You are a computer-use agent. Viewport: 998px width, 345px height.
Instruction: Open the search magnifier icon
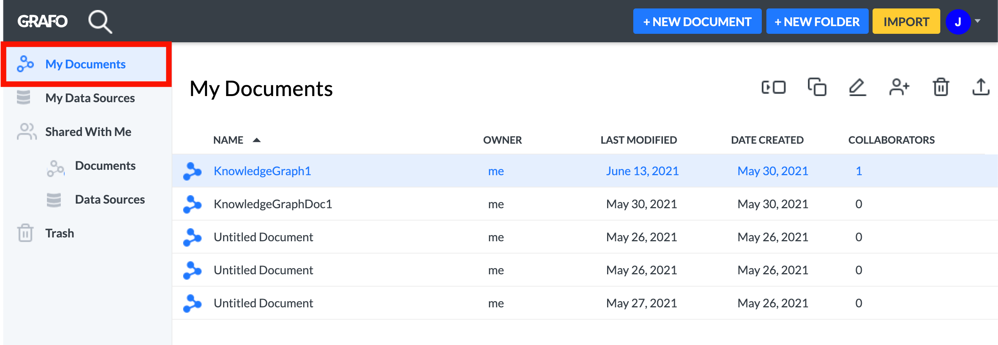click(x=100, y=22)
